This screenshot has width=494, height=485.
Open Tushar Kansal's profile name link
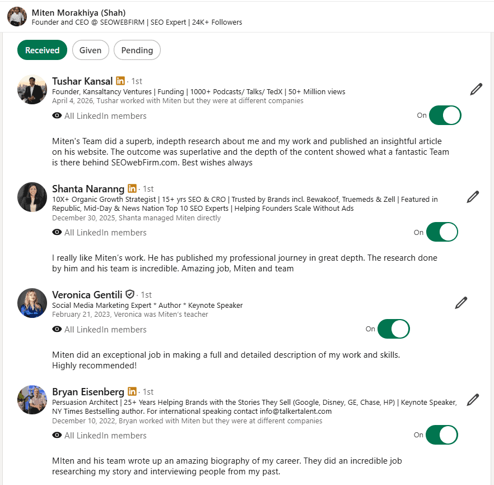(x=82, y=81)
